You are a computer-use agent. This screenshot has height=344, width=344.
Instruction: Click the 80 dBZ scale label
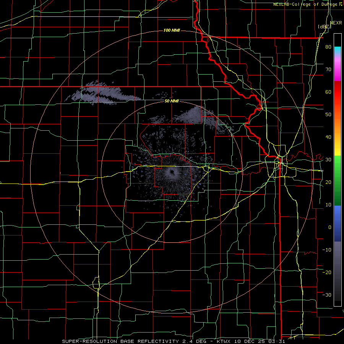pyautogui.click(x=328, y=47)
